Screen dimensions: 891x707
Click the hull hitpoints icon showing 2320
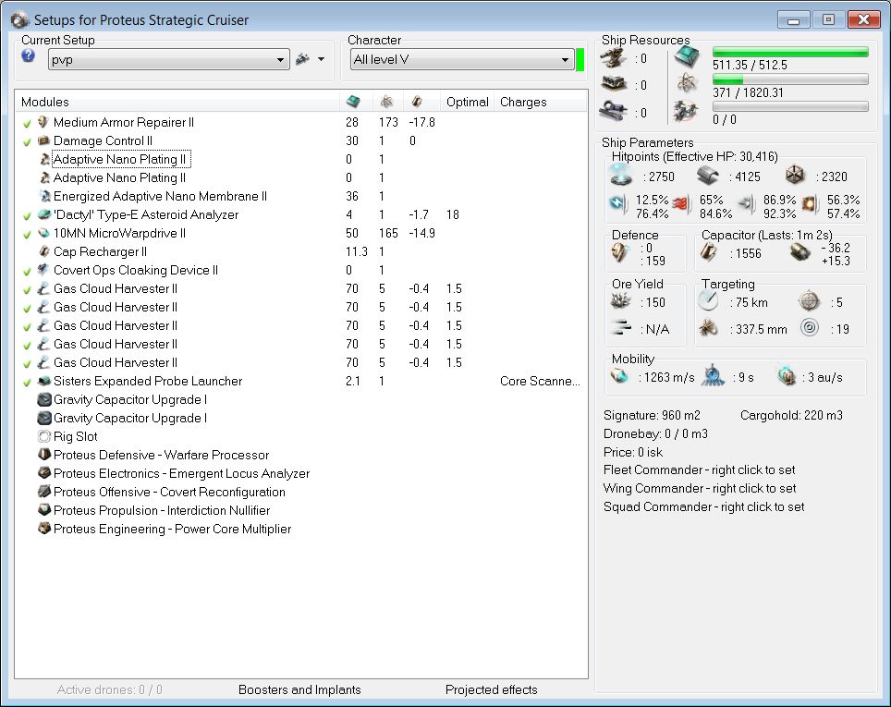pos(795,175)
